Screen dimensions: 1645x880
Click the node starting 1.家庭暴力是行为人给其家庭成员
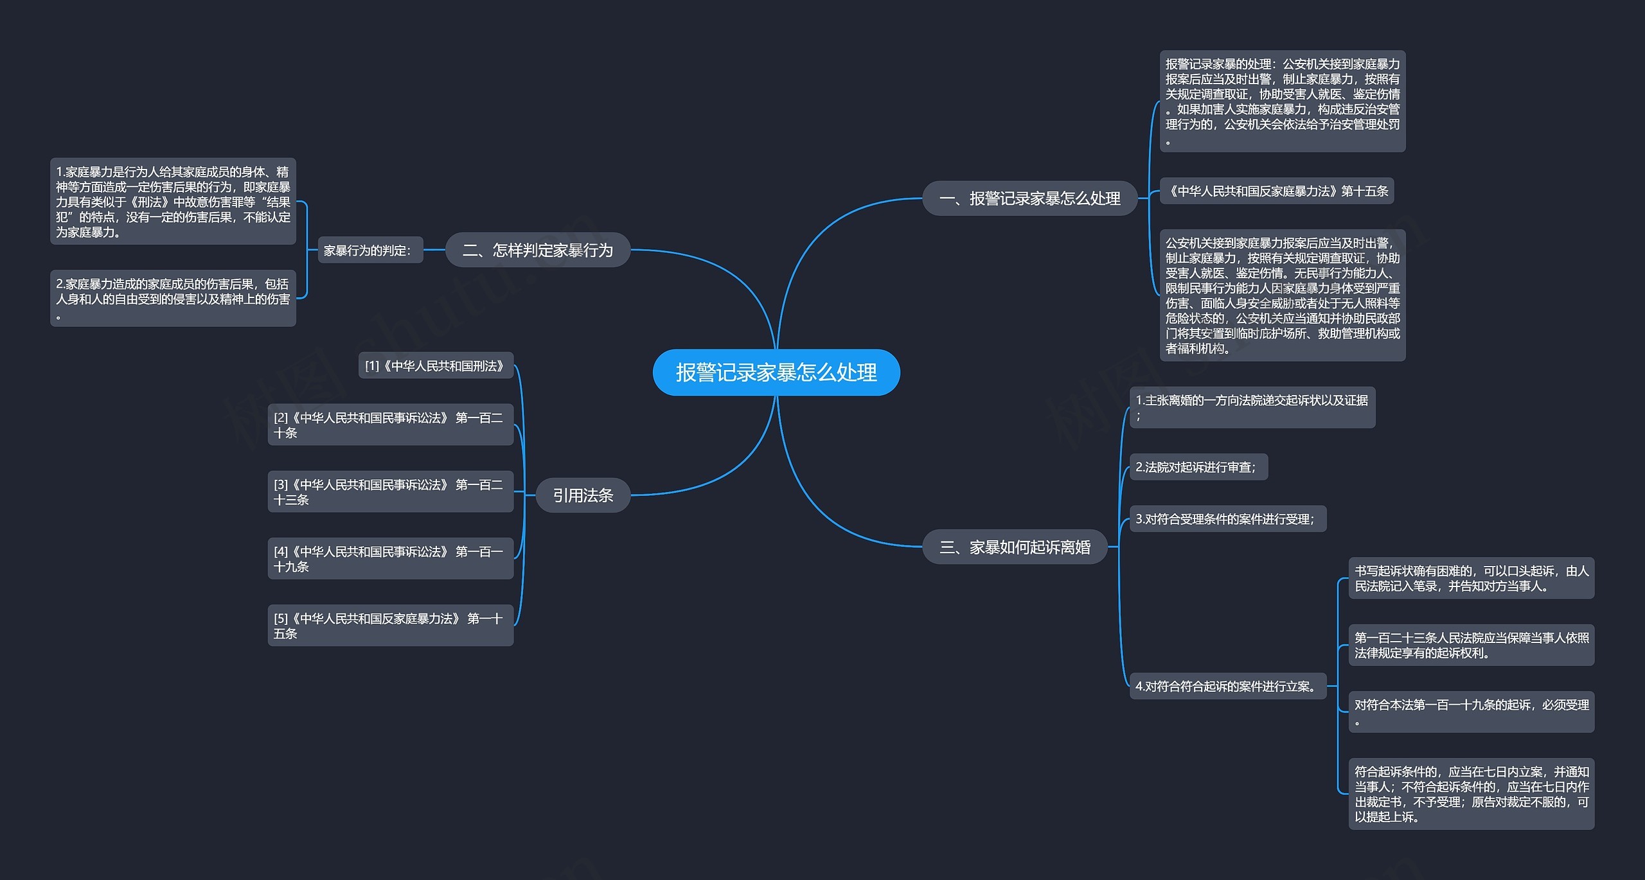[173, 202]
